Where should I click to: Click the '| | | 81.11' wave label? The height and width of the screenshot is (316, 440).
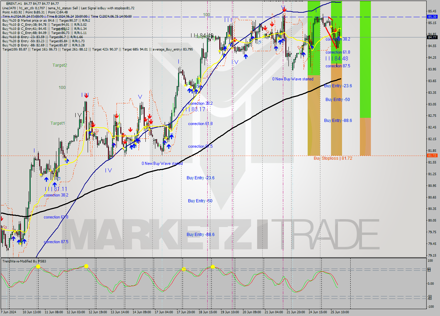(56, 189)
